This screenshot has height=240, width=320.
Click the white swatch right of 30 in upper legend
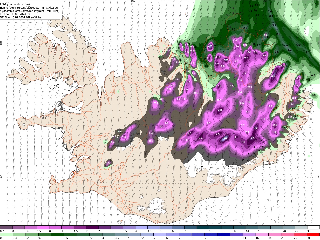(314, 228)
